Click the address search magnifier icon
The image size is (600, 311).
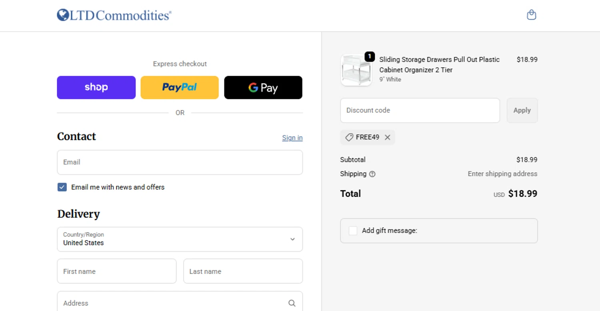point(292,303)
